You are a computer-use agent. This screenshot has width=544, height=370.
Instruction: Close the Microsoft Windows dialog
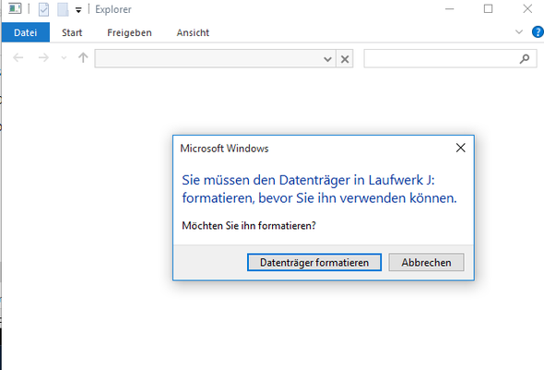point(461,148)
